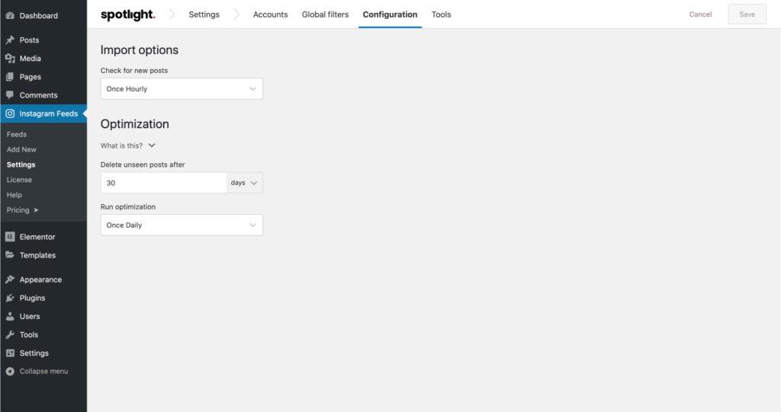Open License submenu item

pos(19,180)
